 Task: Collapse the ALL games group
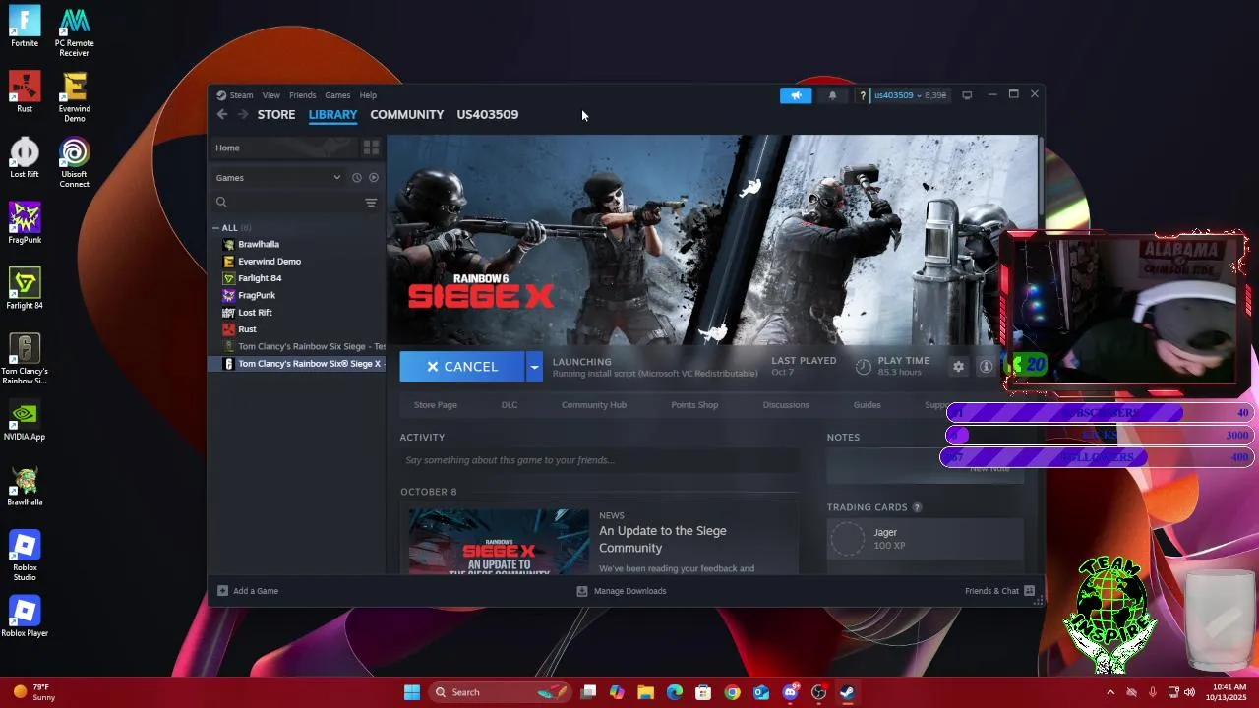point(216,228)
